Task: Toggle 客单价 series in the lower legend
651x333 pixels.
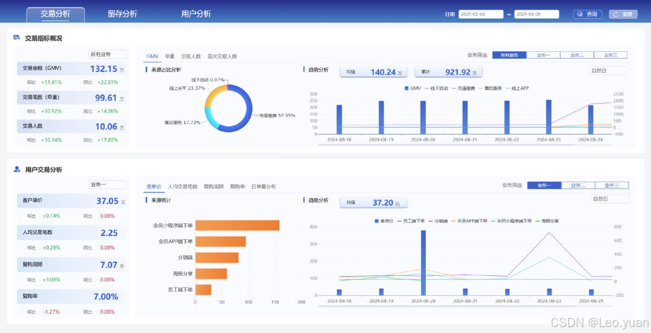Action: [384, 221]
